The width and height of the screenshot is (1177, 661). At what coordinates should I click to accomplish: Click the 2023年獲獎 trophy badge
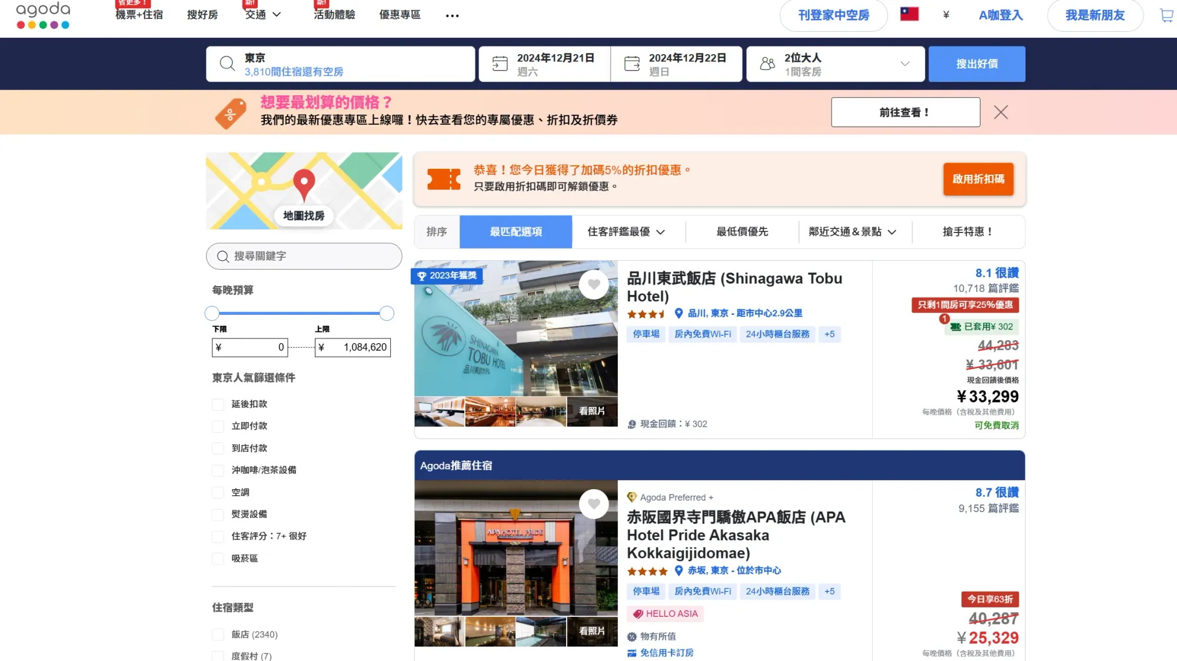tap(447, 275)
